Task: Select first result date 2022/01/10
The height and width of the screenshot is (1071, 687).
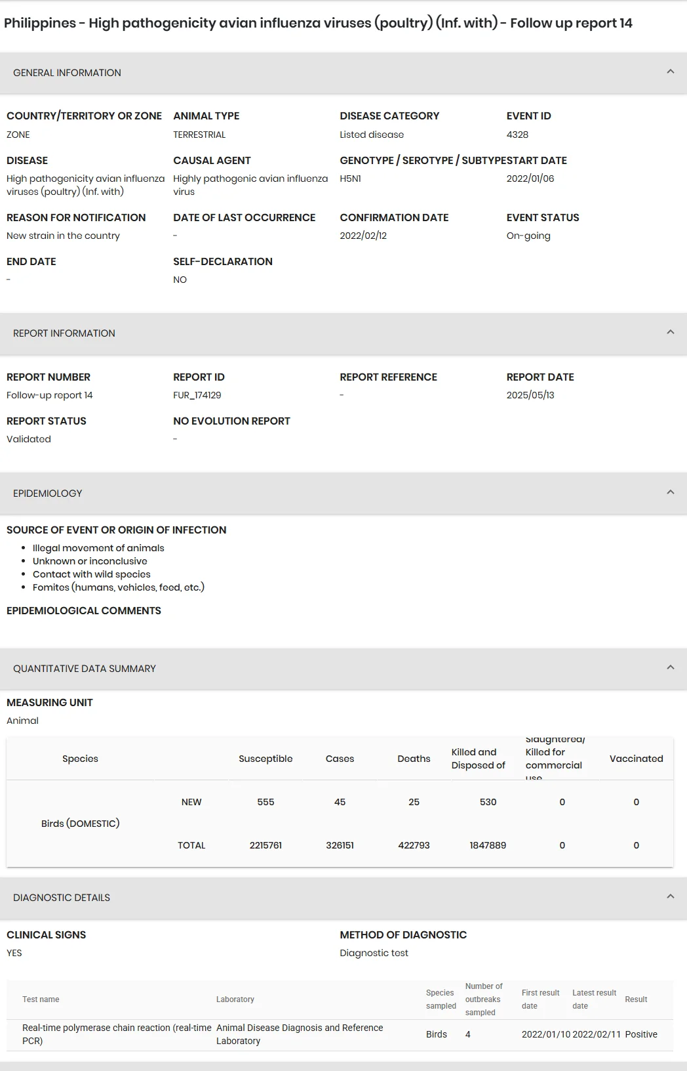Action: coord(546,1034)
